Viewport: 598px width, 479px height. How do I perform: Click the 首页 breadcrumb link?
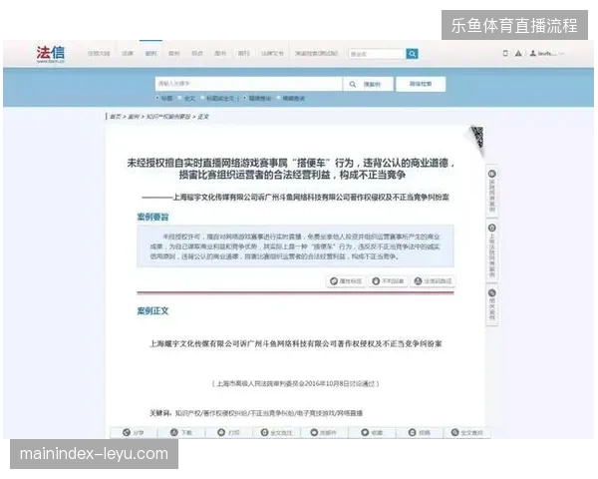116,117
